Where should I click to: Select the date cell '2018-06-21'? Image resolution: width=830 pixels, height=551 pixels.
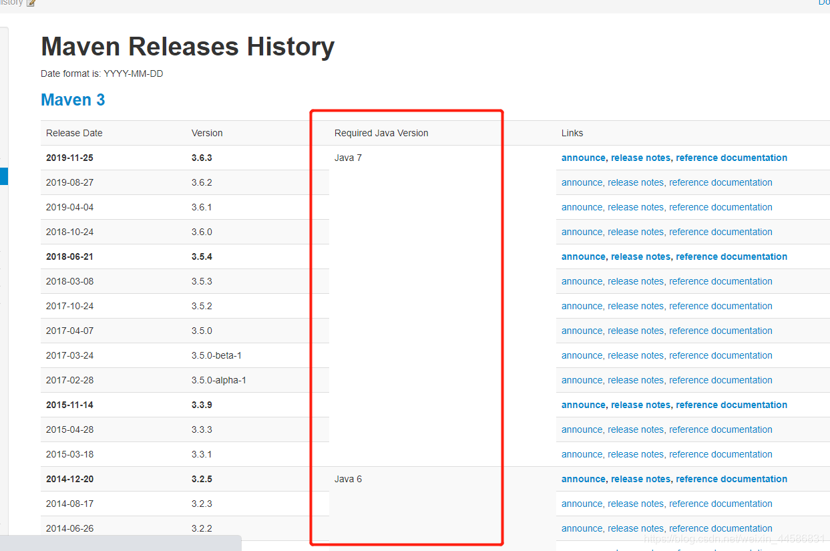70,257
